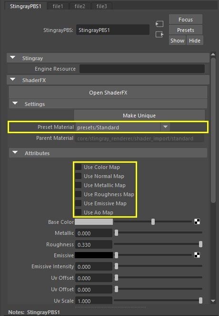Switch to the file1 tab
Image resolution: width=219 pixels, height=316 pixels.
[x=58, y=7]
